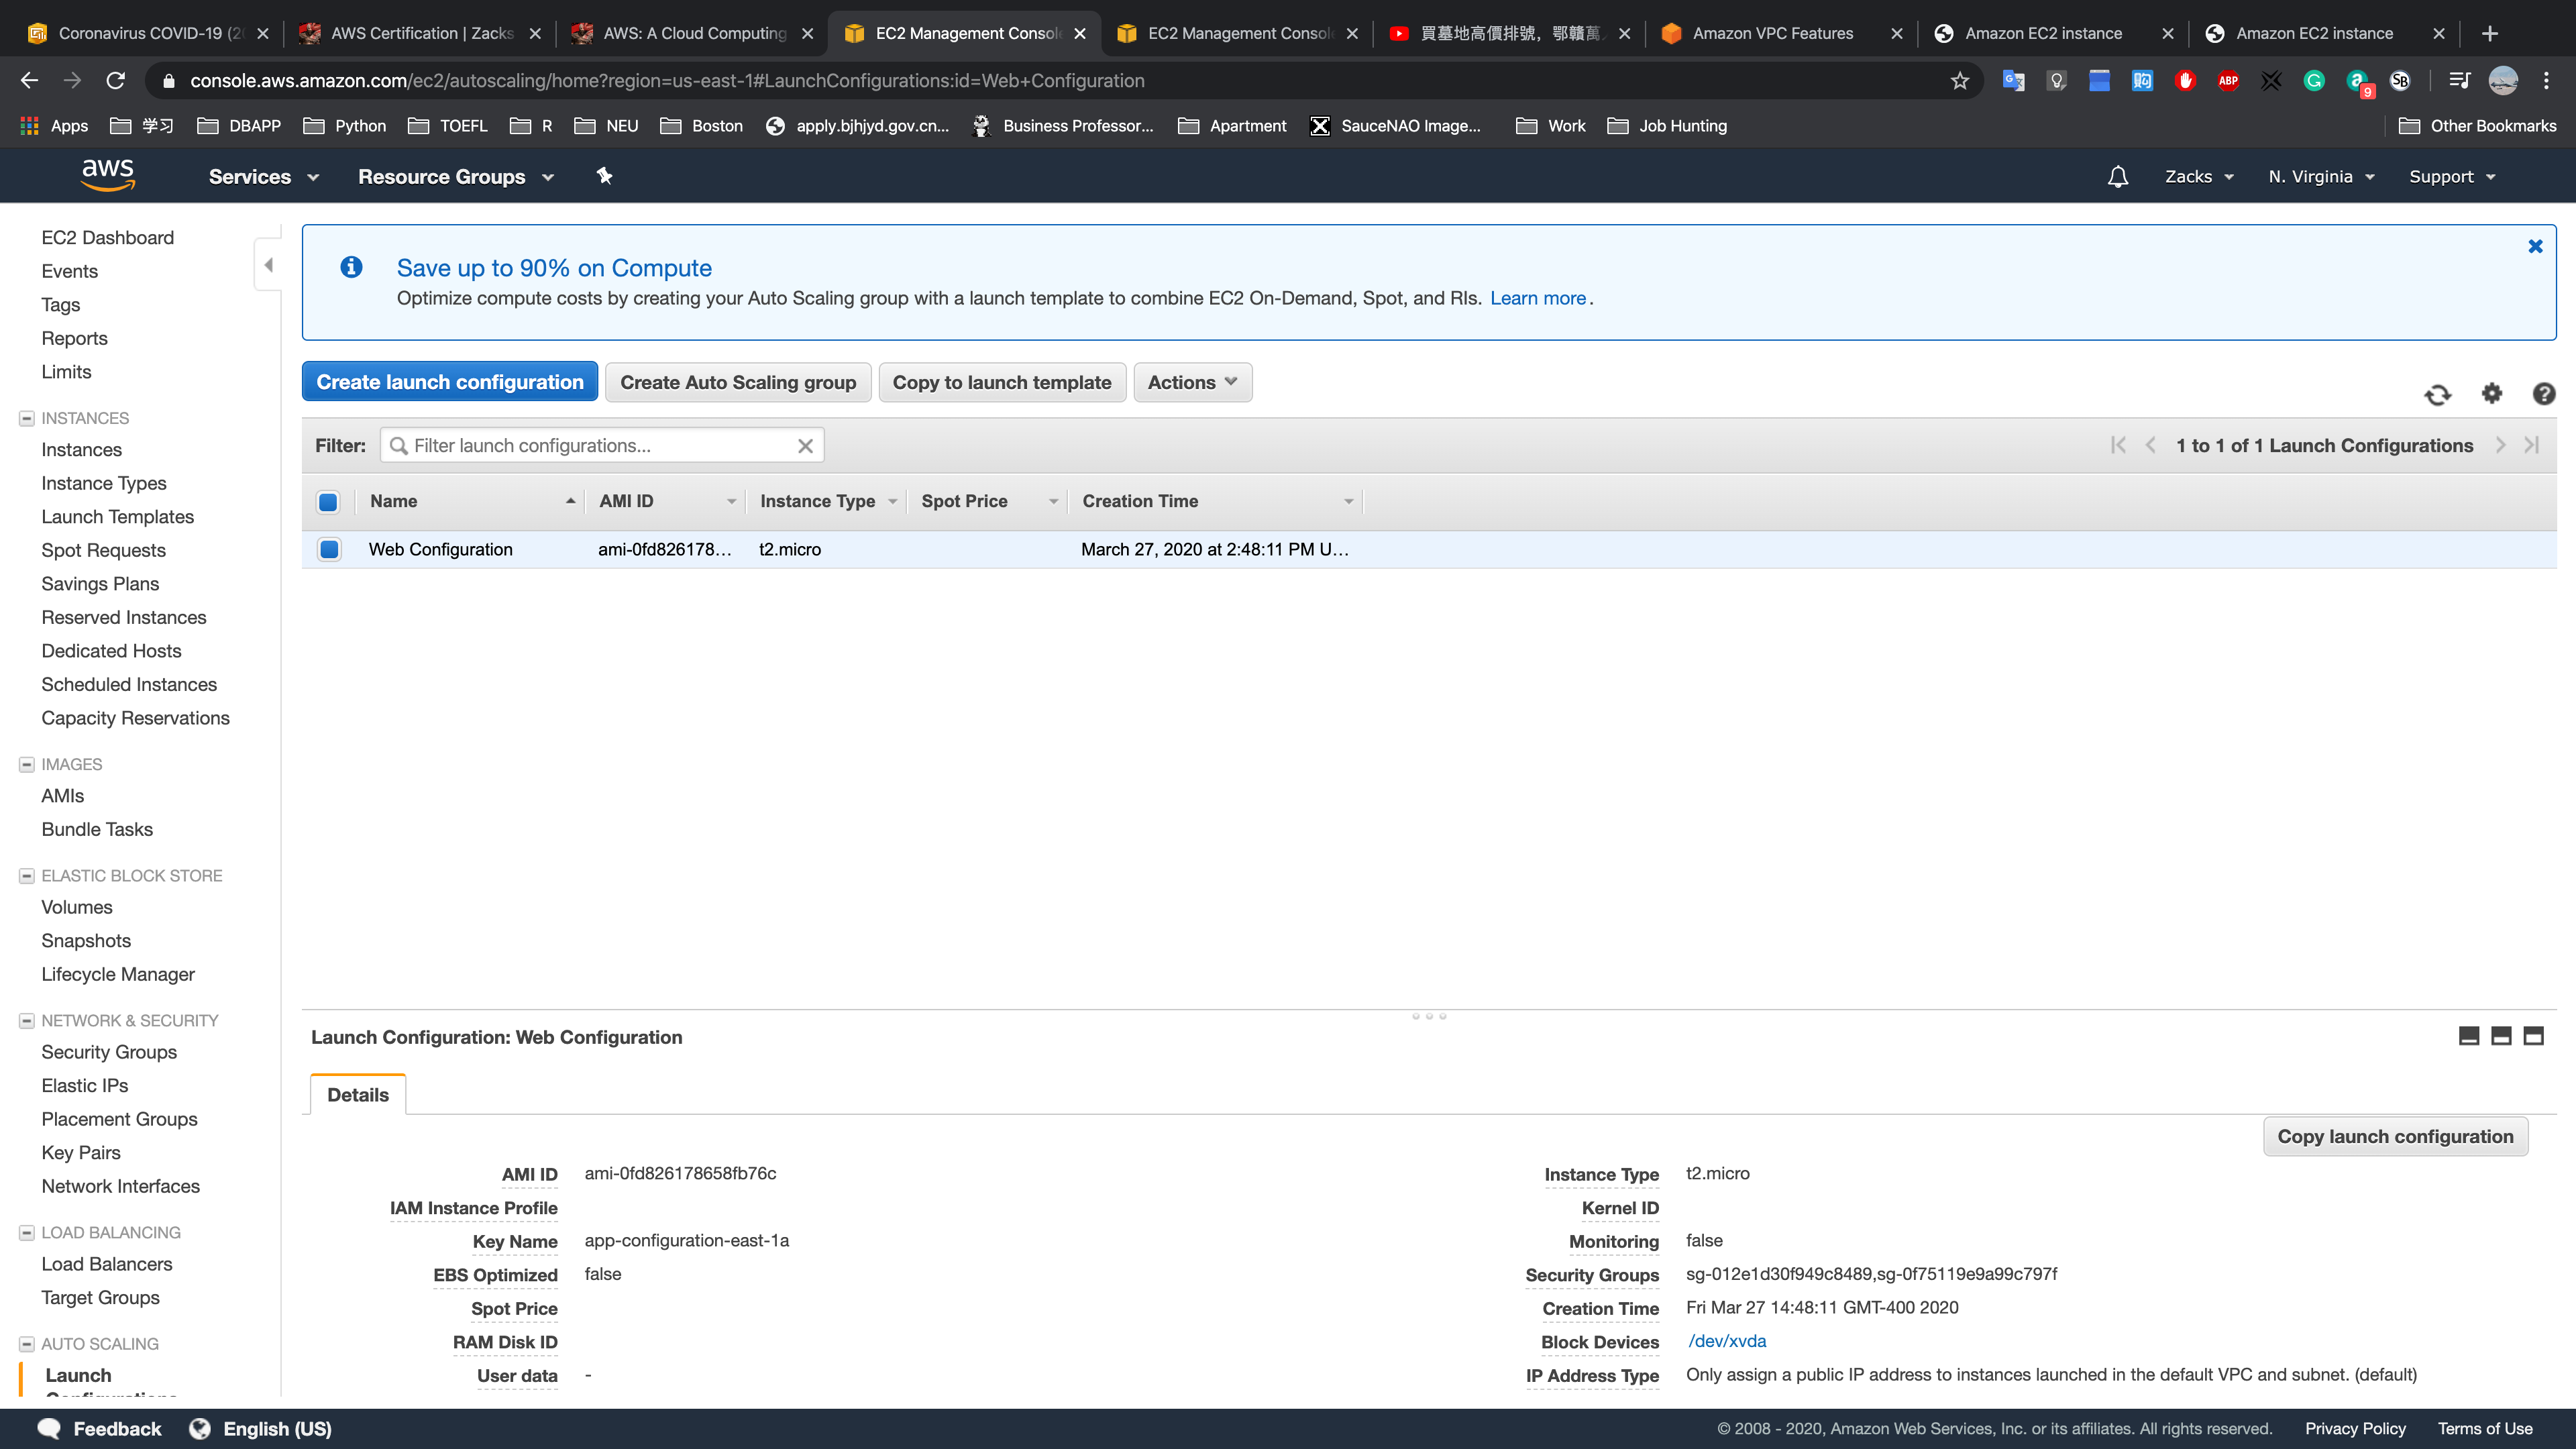This screenshot has width=2576, height=1449.
Task: Open the table settings gear icon
Action: [2491, 394]
